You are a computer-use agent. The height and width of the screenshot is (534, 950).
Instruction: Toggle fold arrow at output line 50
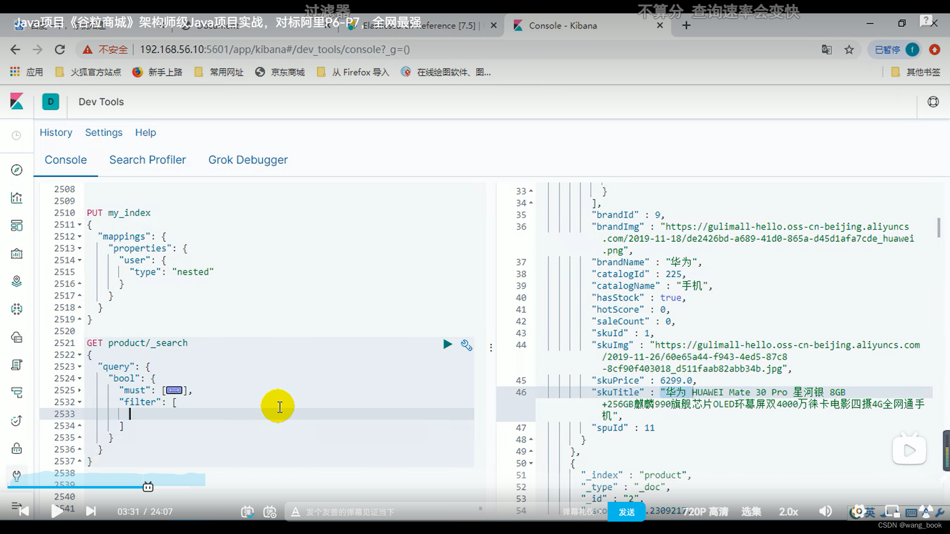(x=531, y=464)
